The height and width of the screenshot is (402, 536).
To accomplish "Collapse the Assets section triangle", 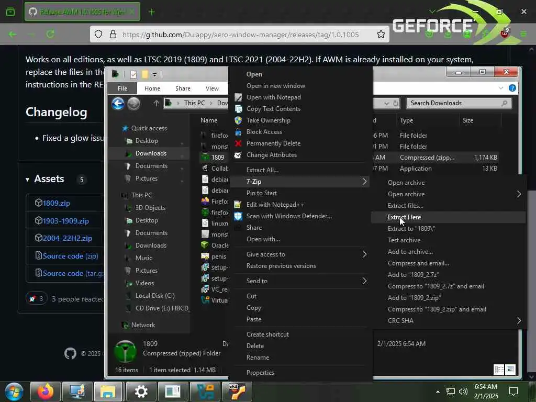I will [27, 180].
